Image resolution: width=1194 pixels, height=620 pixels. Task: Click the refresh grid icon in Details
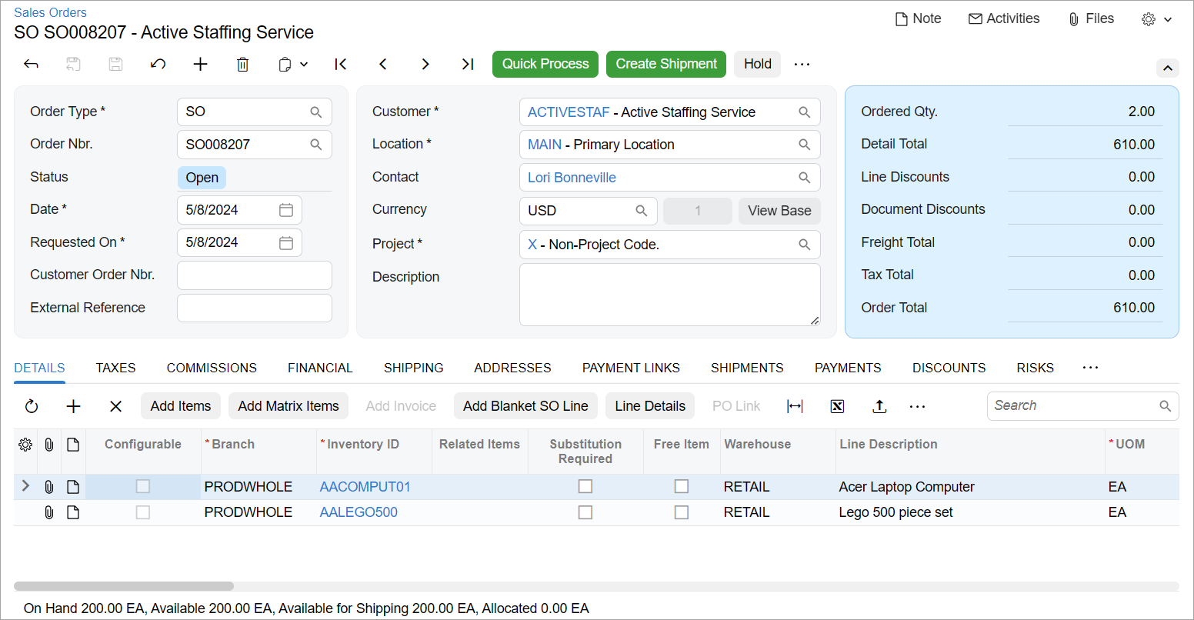[x=32, y=406]
